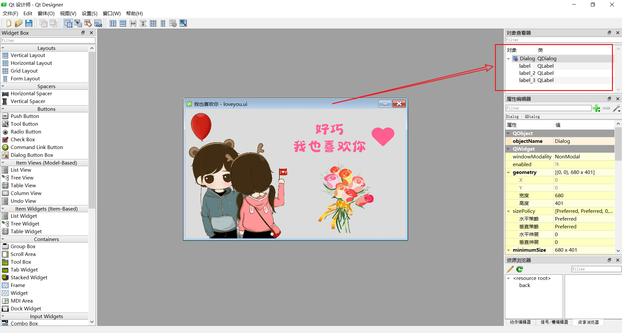Select Check Box widget in Widget Box
This screenshot has width=622, height=333.
pyautogui.click(x=23, y=140)
